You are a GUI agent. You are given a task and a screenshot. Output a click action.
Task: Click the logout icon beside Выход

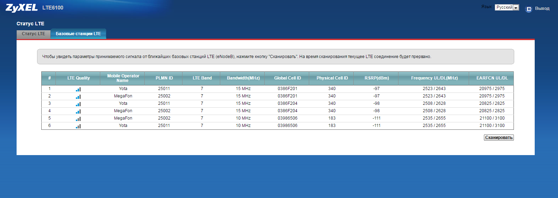[x=529, y=9]
